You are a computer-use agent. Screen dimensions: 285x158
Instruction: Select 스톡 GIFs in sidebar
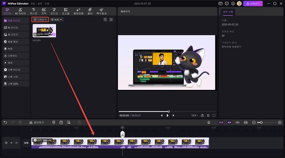[x=16, y=84]
